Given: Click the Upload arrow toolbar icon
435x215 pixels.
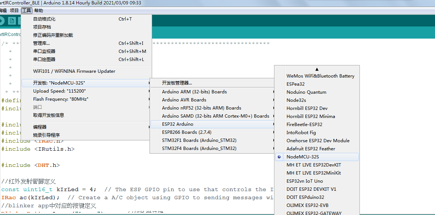Looking at the screenshot, I should coord(2,21).
